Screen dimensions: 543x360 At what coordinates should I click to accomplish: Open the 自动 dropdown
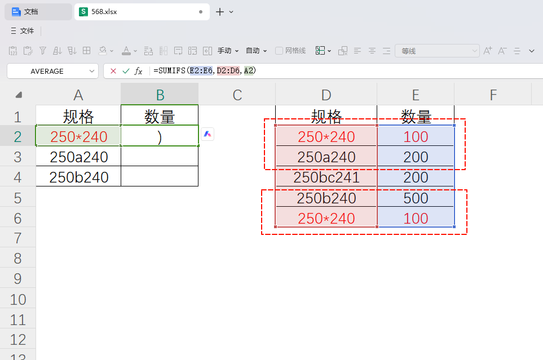[256, 51]
